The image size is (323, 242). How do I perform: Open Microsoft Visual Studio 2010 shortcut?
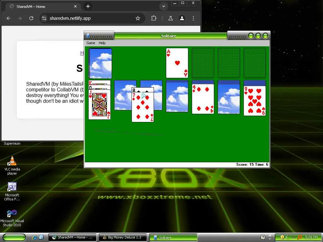tap(12, 218)
